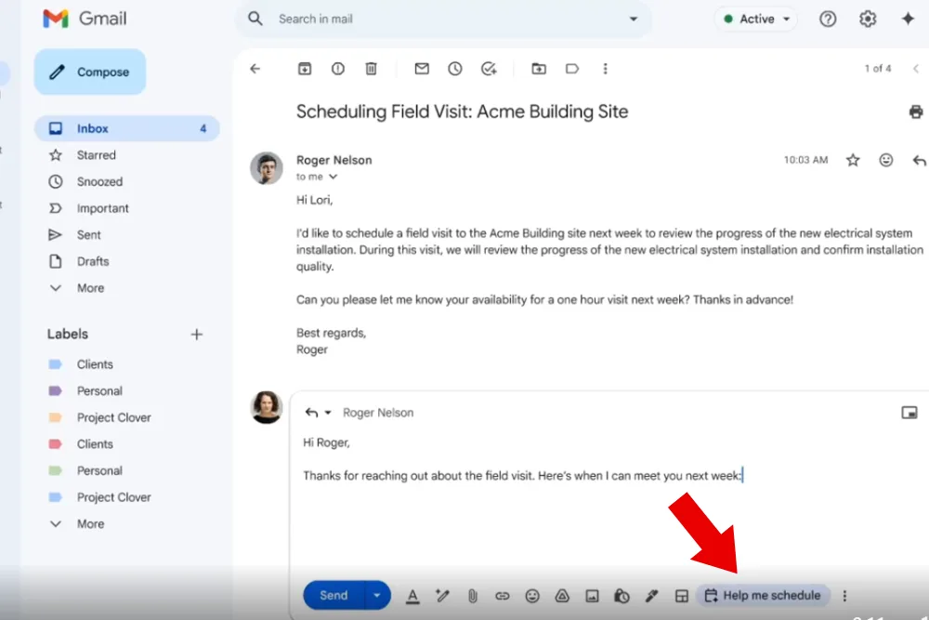The image size is (929, 620).
Task: Insert an emoji in the reply
Action: (532, 596)
